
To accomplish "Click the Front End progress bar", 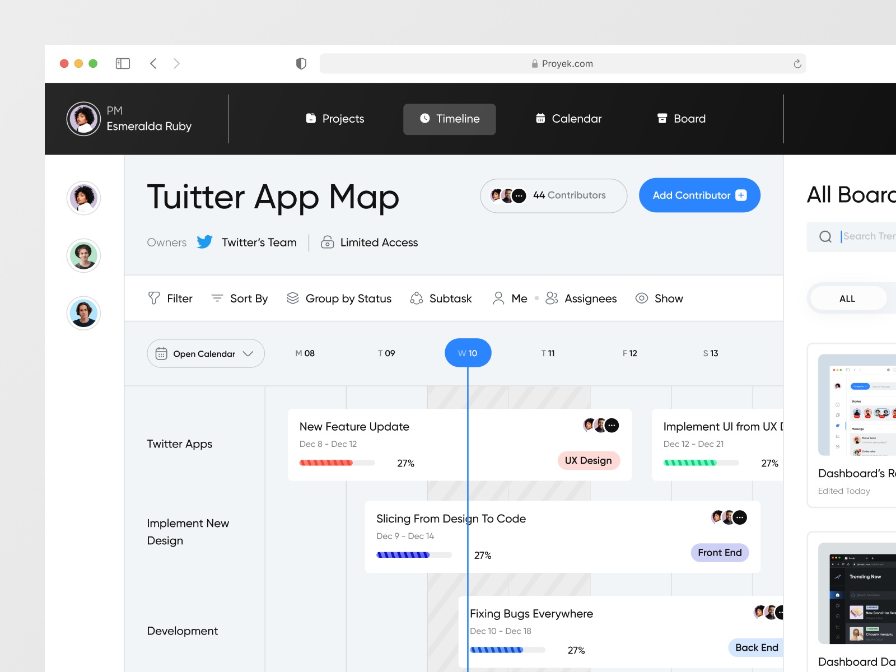I will 414,555.
